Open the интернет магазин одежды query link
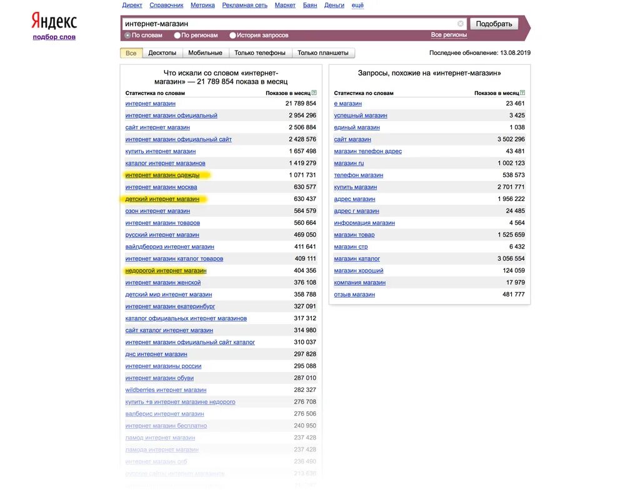 click(162, 175)
